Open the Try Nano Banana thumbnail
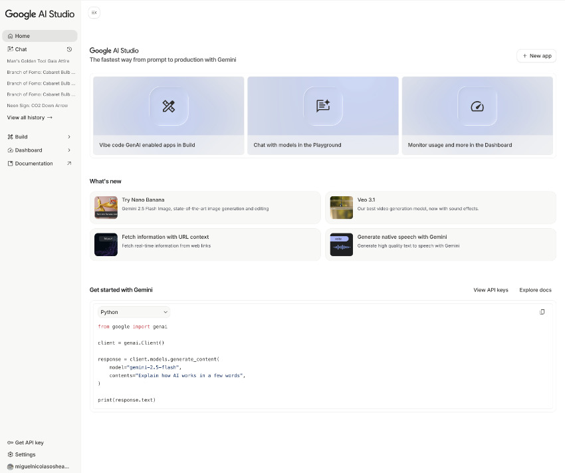565x473 pixels. click(x=106, y=208)
